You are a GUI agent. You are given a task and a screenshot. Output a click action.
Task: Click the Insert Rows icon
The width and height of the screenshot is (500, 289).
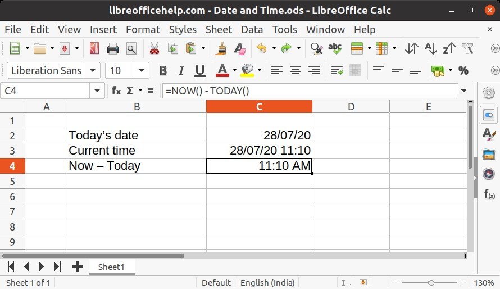tap(357, 48)
